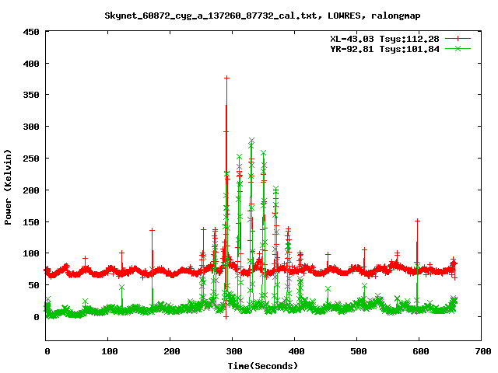This screenshot has width=498, height=373.
Task: Click the Power (Kelvin) y-axis label
Action: [x=8, y=187]
